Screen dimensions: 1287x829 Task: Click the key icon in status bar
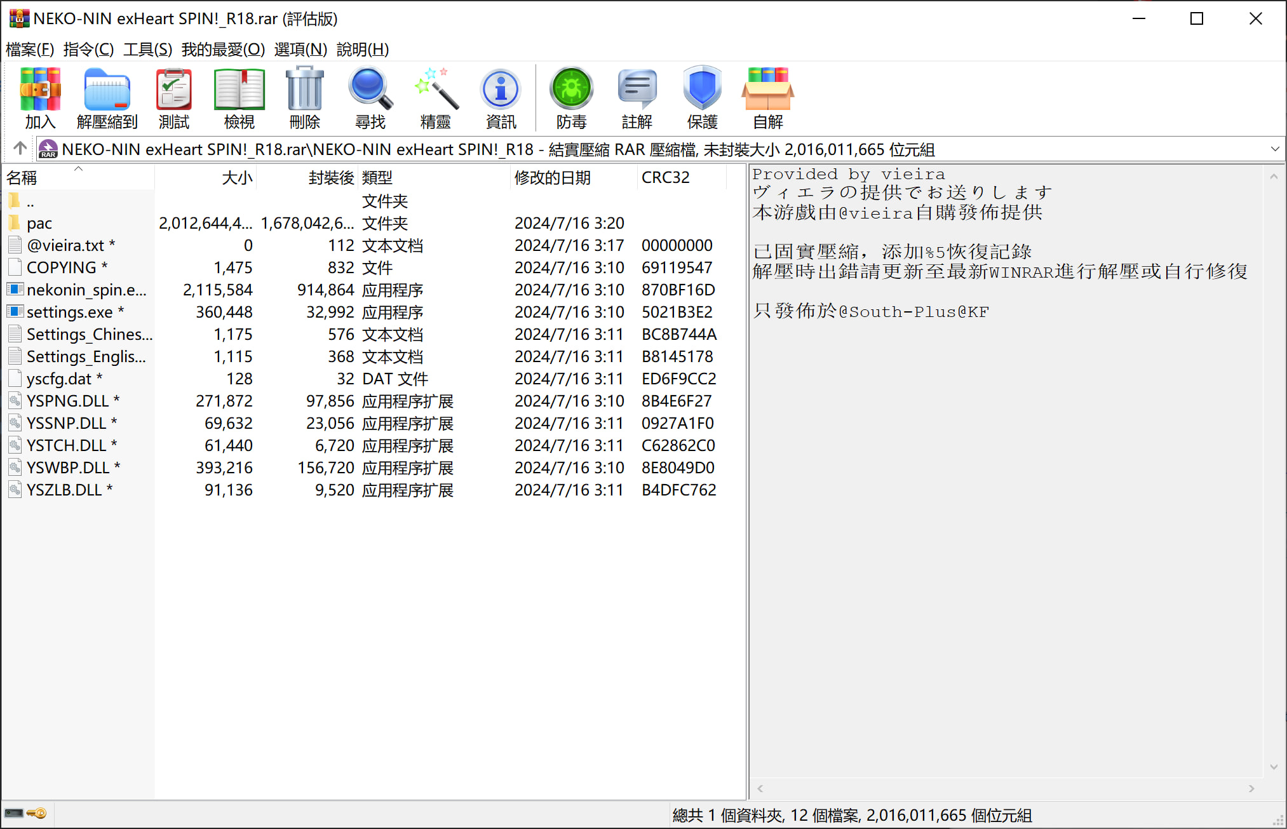point(37,813)
